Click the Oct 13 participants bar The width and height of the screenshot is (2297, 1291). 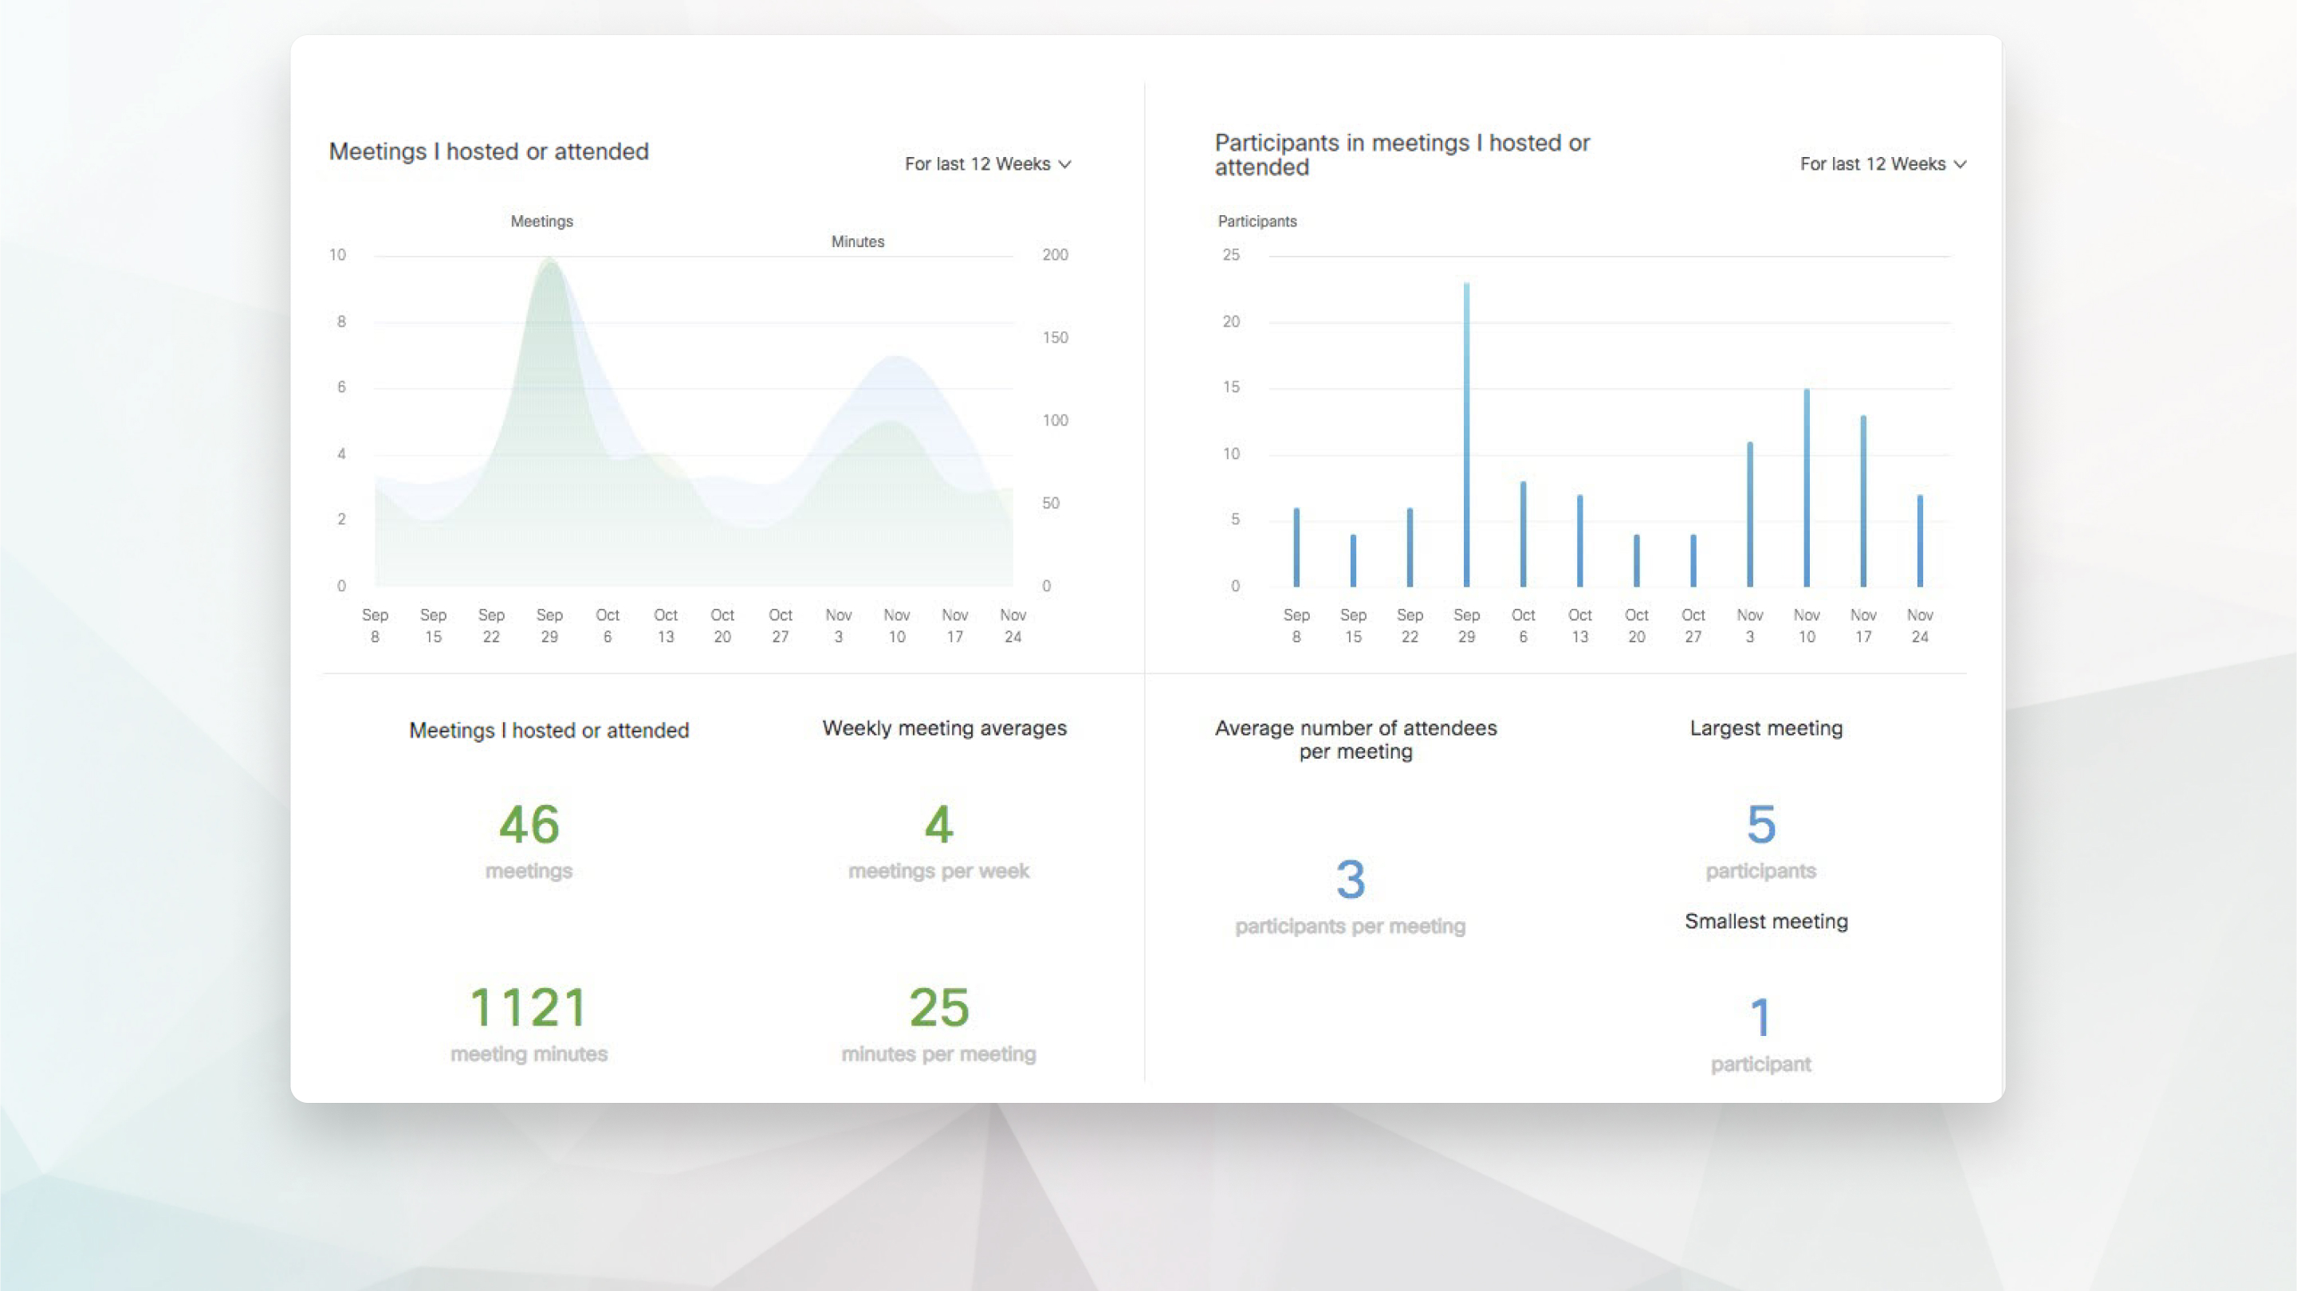point(1579,540)
